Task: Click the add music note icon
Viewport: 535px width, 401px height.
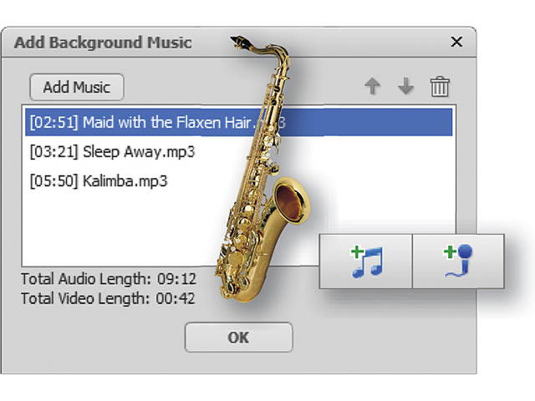Action: (x=366, y=261)
